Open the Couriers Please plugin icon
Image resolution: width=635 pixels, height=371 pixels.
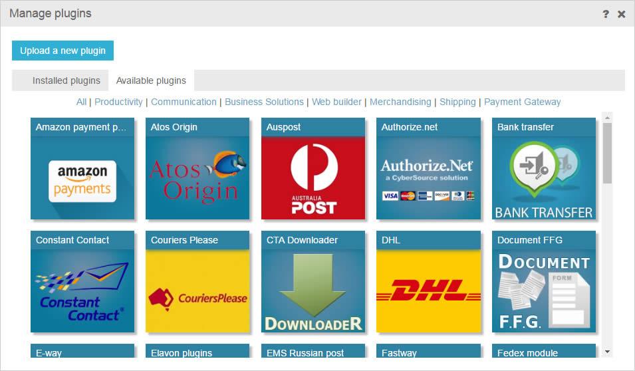(197, 291)
